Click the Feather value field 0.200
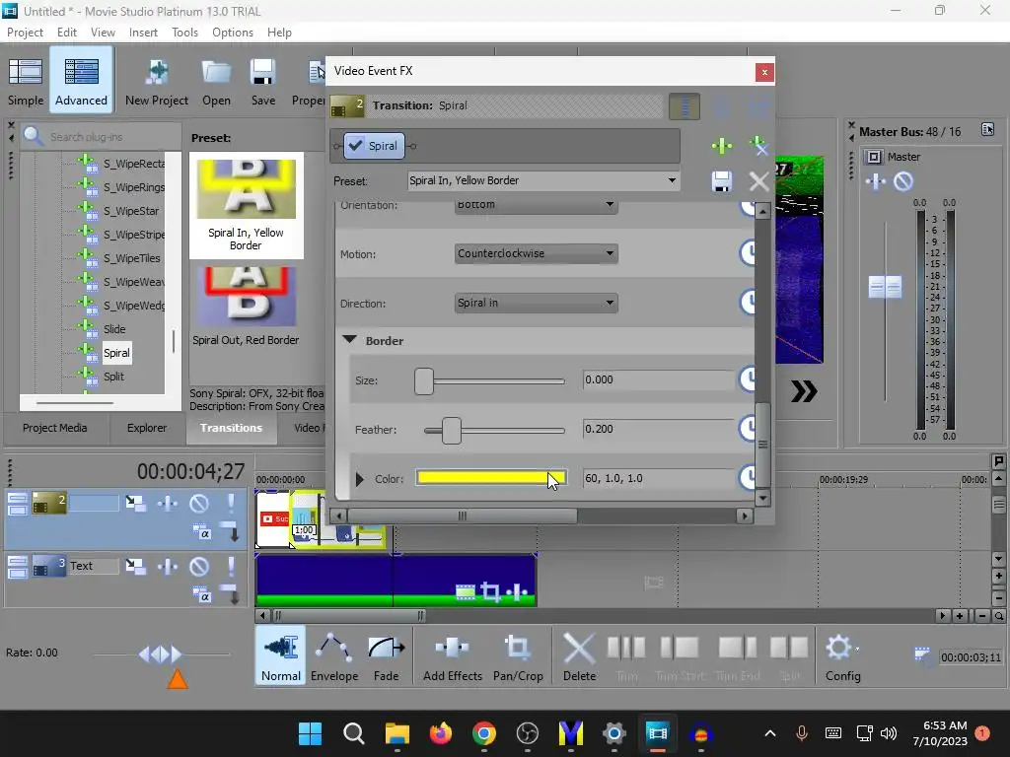 pos(658,429)
